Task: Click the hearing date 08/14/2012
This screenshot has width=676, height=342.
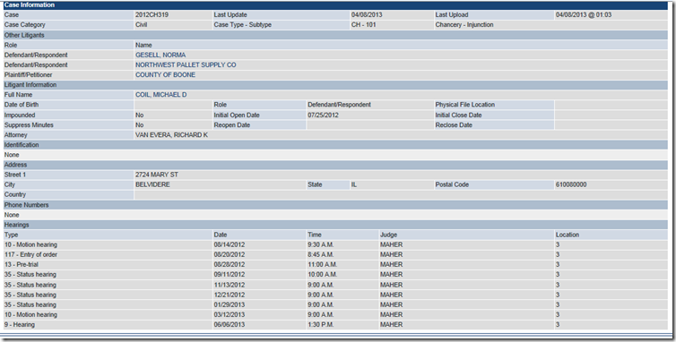Action: click(229, 244)
